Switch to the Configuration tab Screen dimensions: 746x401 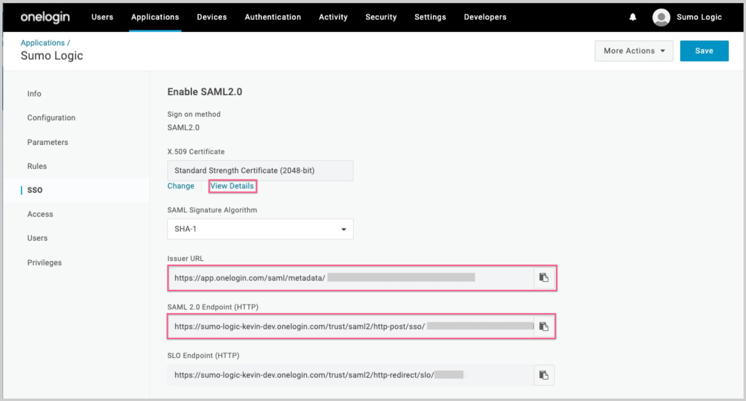point(51,118)
